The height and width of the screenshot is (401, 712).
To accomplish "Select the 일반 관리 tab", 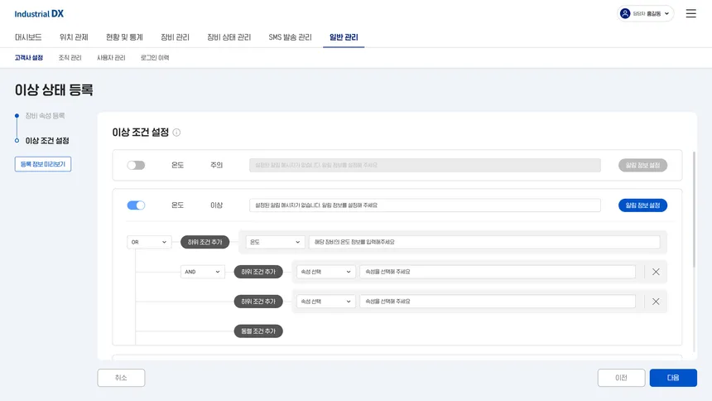I will (x=344, y=37).
